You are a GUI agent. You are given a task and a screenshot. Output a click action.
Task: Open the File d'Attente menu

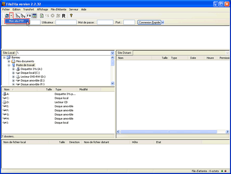(x=59, y=9)
